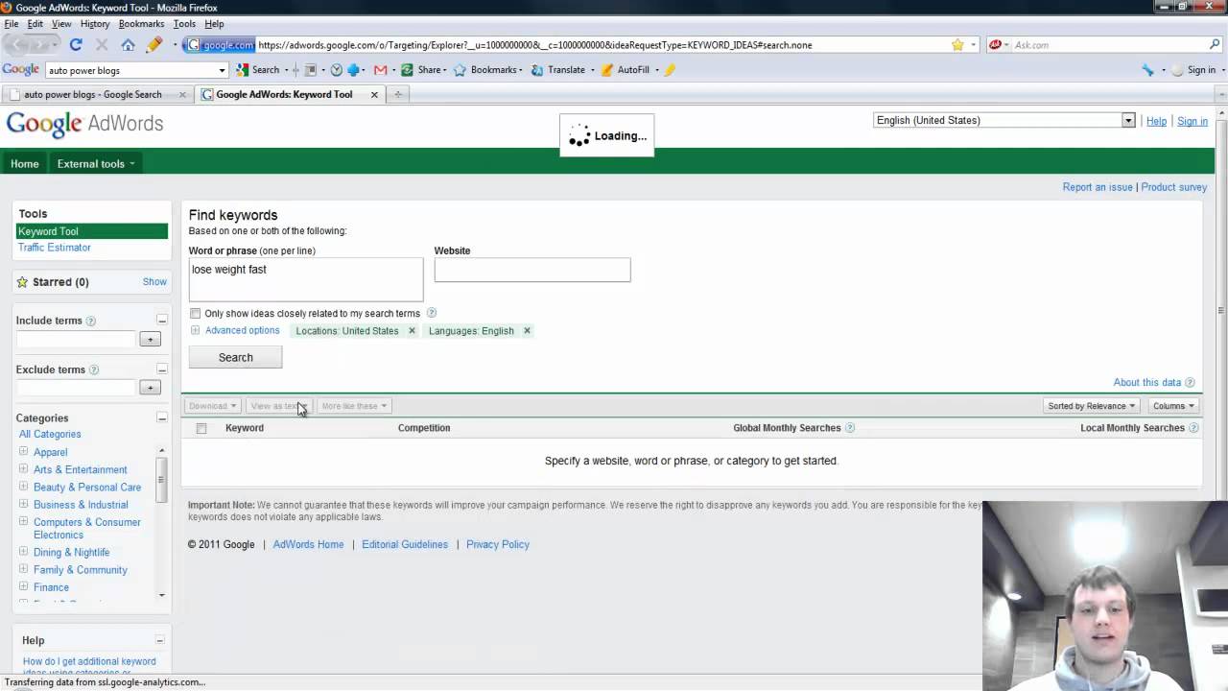Image resolution: width=1228 pixels, height=691 pixels.
Task: Click the AutoFill pencil icon
Action: tap(607, 70)
